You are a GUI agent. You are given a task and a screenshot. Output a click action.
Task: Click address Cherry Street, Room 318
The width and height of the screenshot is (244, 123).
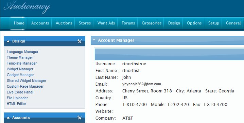[x=147, y=91]
